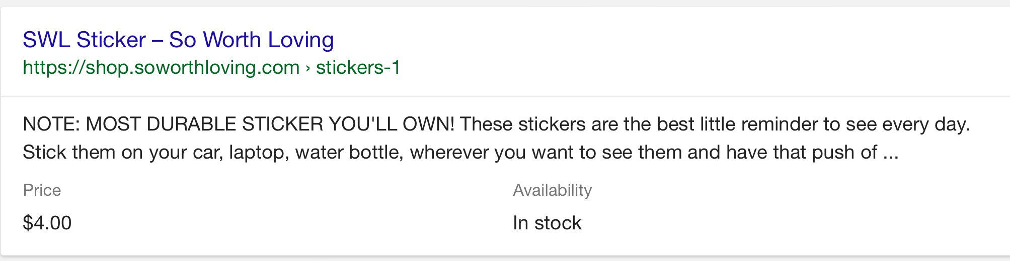Viewport: 1010px width, 261px height.
Task: Click the Availability label
Action: [x=552, y=190]
